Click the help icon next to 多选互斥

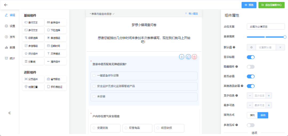[237, 125]
